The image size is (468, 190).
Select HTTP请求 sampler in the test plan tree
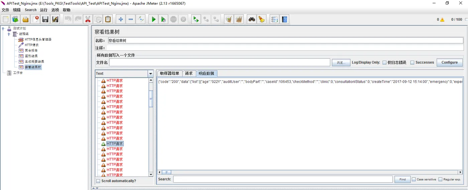[x=32, y=45]
